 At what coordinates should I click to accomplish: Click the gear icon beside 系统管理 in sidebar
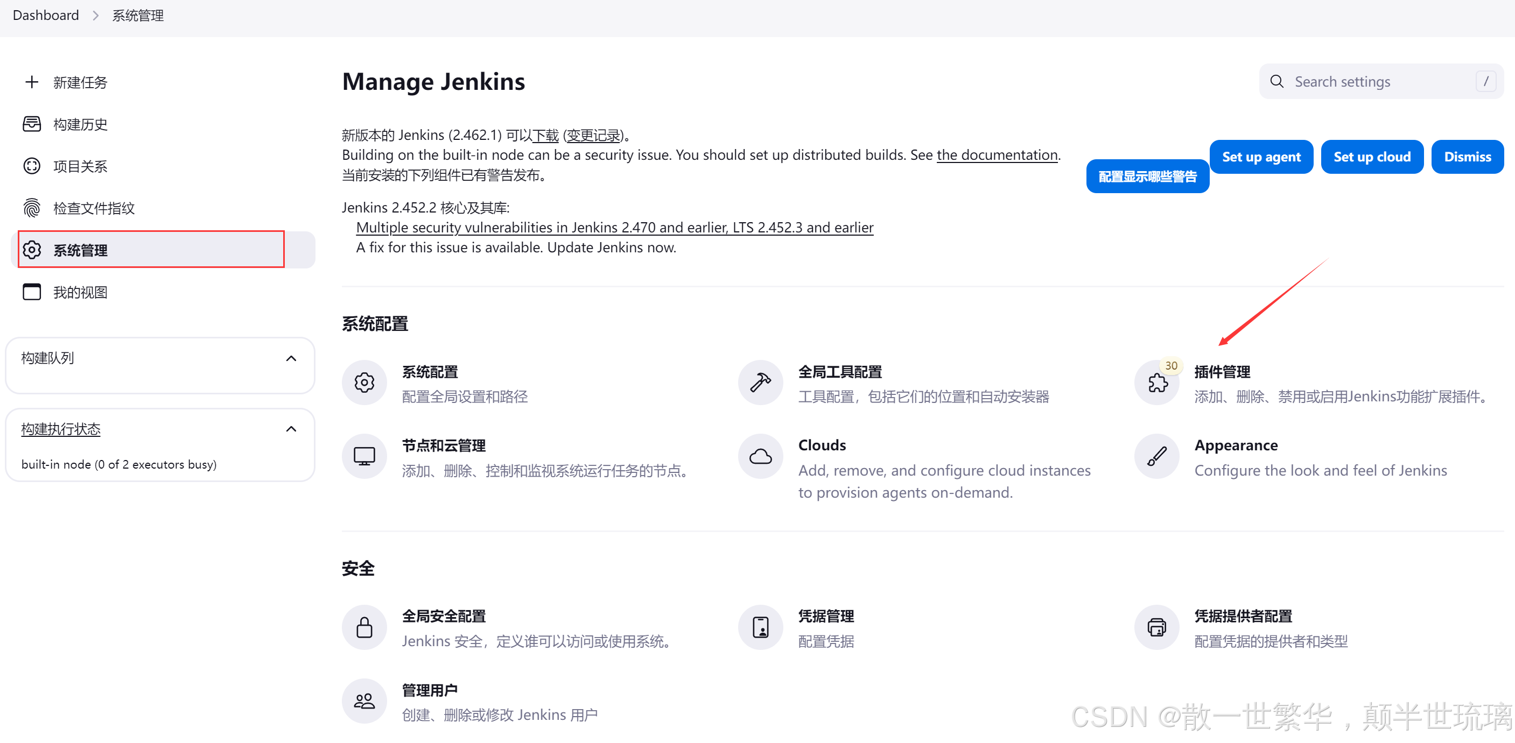pos(32,250)
